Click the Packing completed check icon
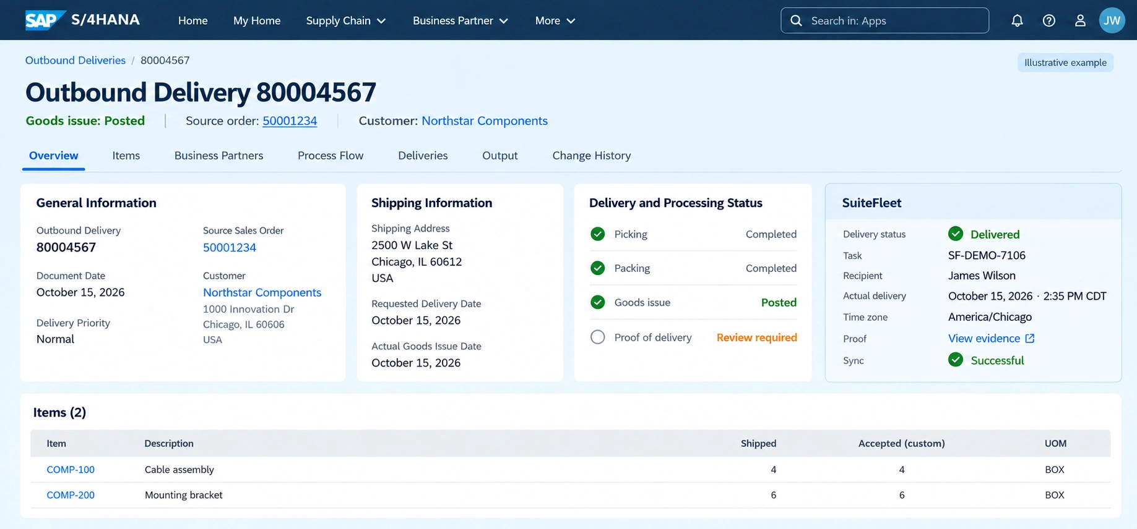Screen dimensions: 1137x529 [597, 268]
